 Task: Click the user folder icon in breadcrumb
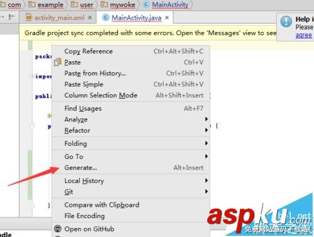click(74, 4)
